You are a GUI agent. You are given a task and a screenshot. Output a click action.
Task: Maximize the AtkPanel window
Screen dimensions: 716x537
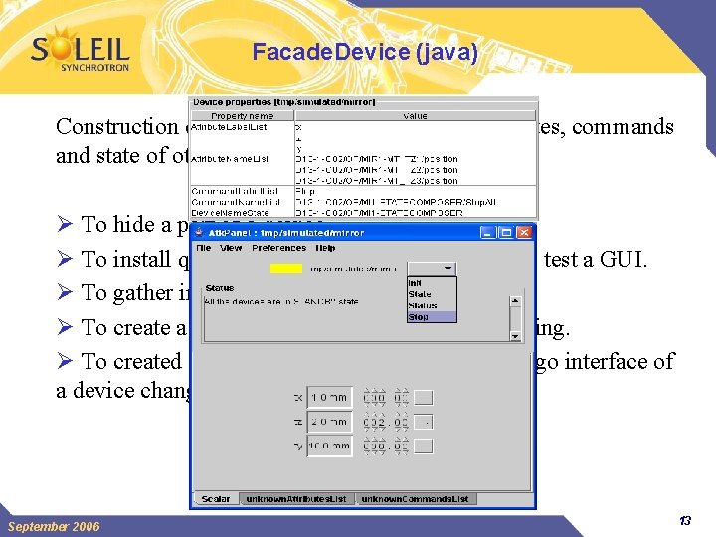coord(506,233)
